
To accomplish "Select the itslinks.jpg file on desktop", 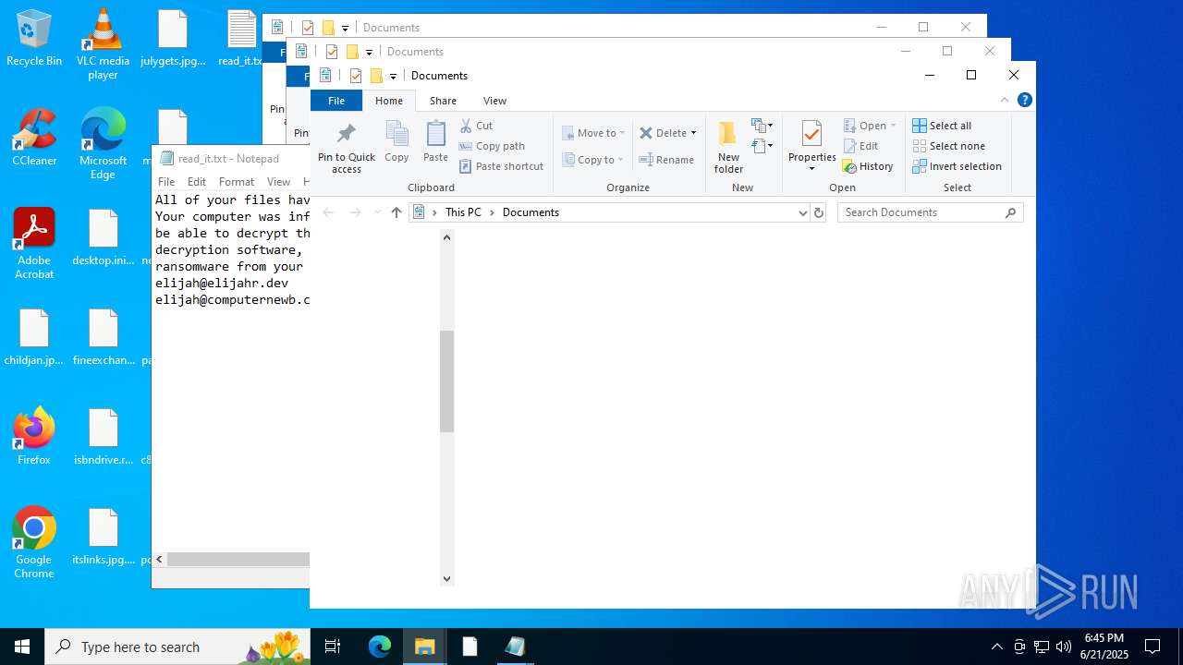I will click(x=103, y=538).
